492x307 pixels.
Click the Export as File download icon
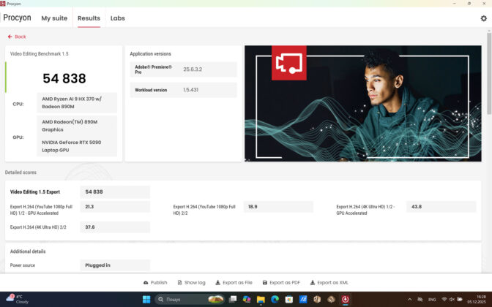(x=217, y=283)
